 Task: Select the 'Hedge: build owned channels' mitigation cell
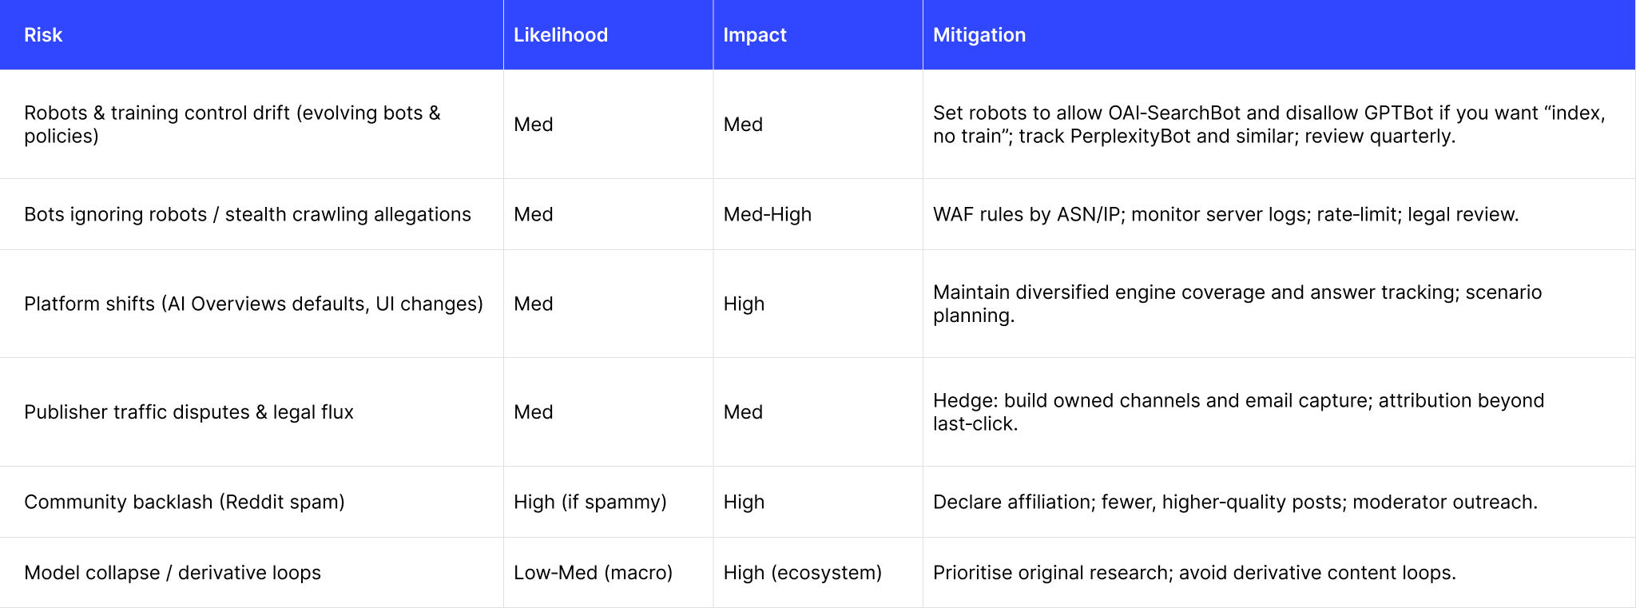(1238, 411)
